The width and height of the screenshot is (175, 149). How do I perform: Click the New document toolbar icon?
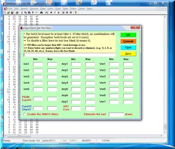coord(5,12)
